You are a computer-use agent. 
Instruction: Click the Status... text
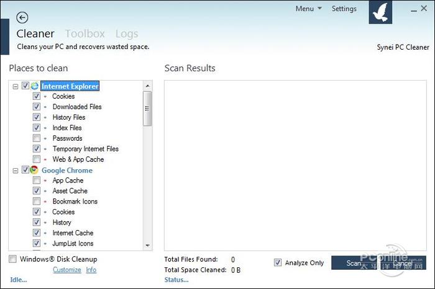pos(176,280)
